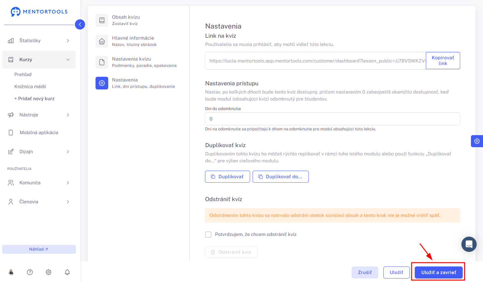The width and height of the screenshot is (483, 282).
Task: Click the help question mark icon
Action: click(30, 272)
